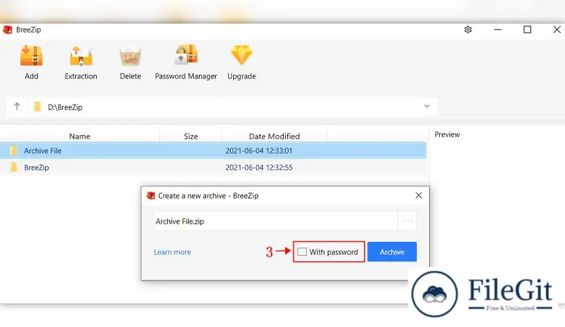Enable the With password checkbox

302,252
